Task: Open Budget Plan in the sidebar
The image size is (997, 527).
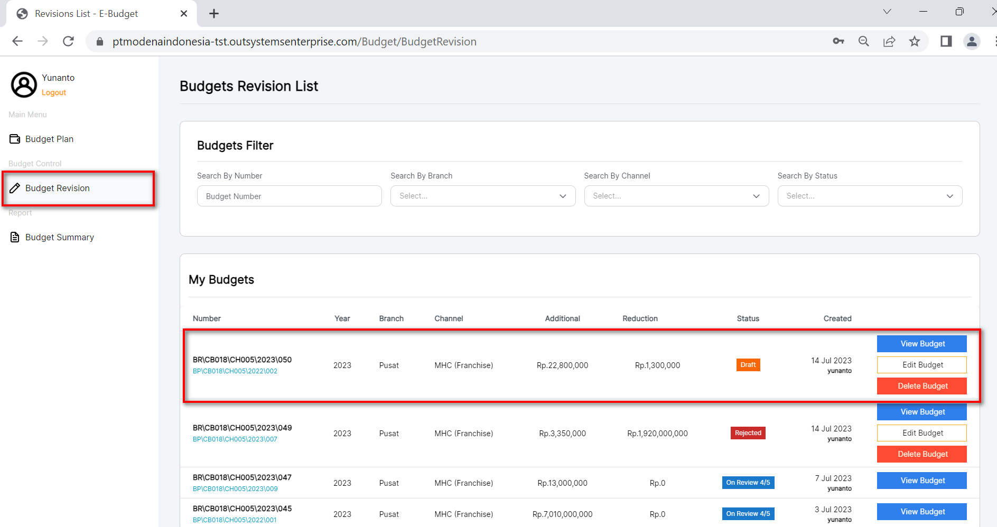Action: click(x=49, y=139)
